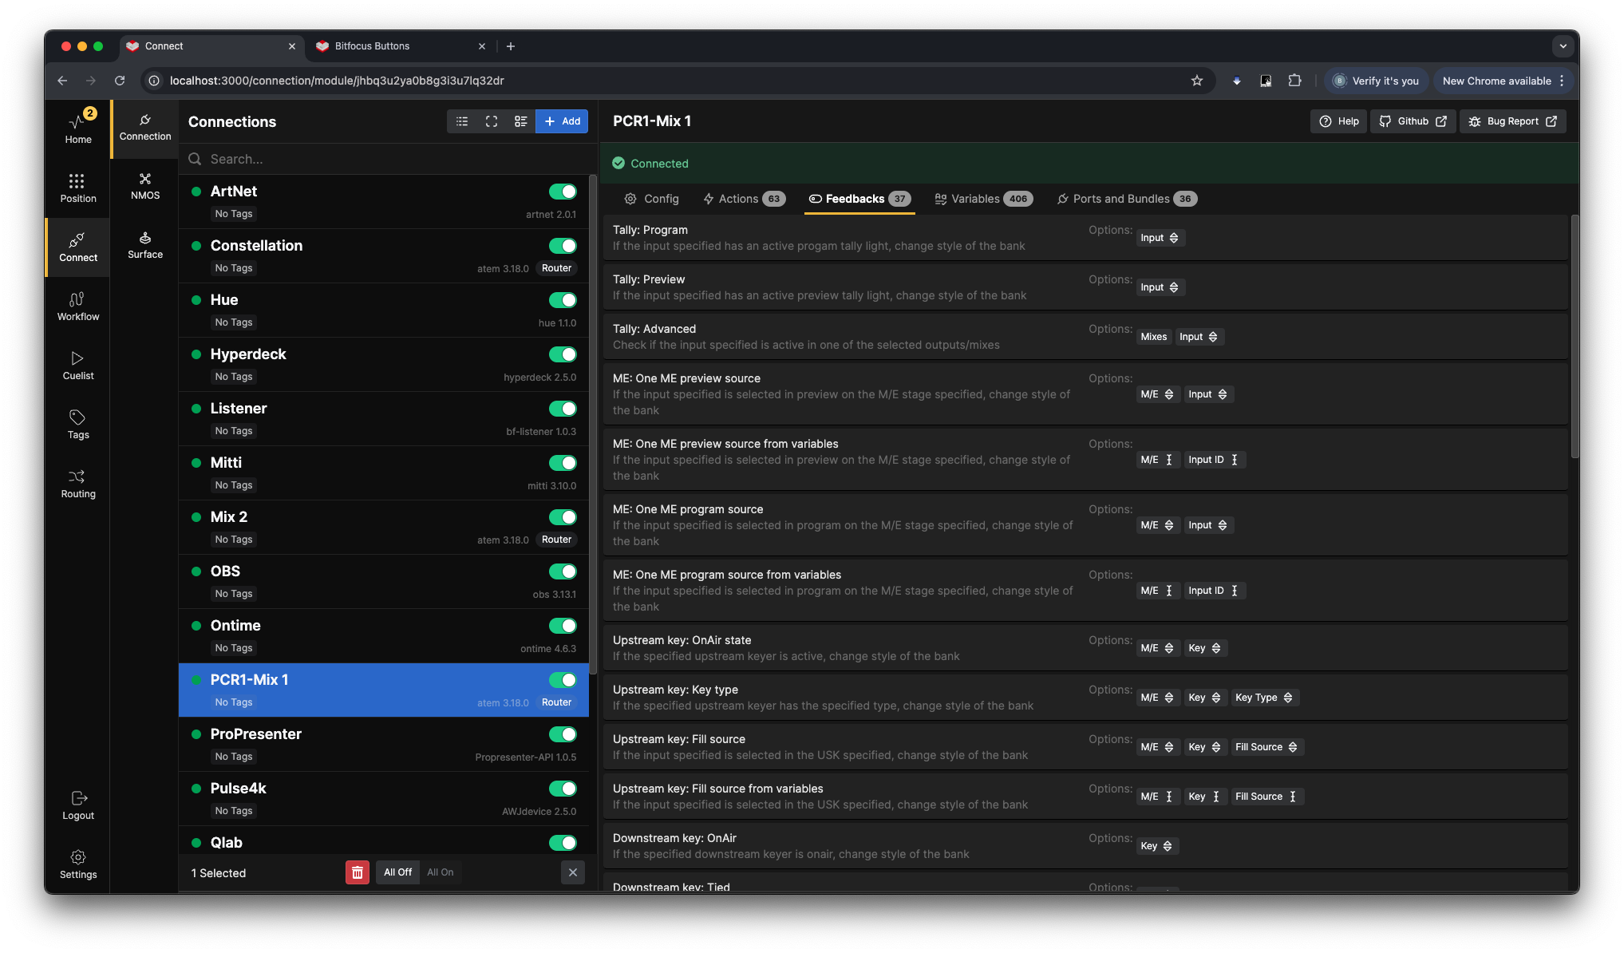
Task: Click the Chrome downloads icon
Action: point(1237,81)
